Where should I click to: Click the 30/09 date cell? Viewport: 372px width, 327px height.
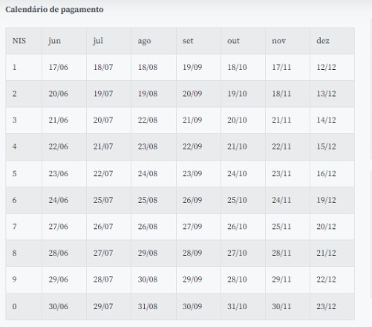click(x=198, y=306)
